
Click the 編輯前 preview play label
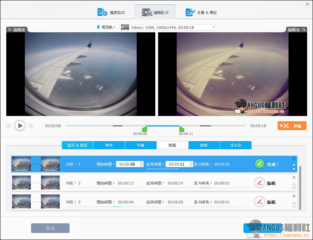pos(17,30)
